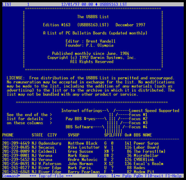This screenshot has width=186, height=180.
Task: Click the BBS NAME column header
Action: click(x=143, y=135)
